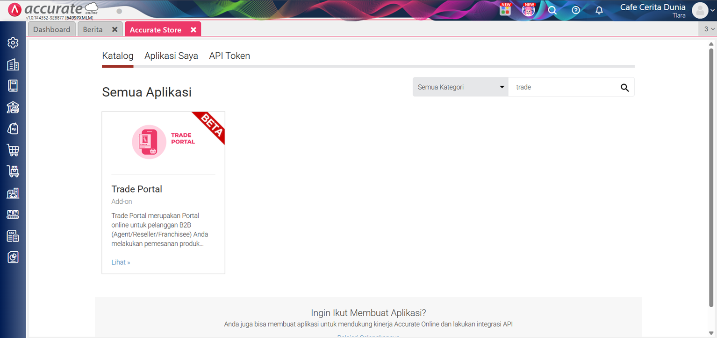Click the header magnifier search icon
The width and height of the screenshot is (717, 338).
[552, 10]
